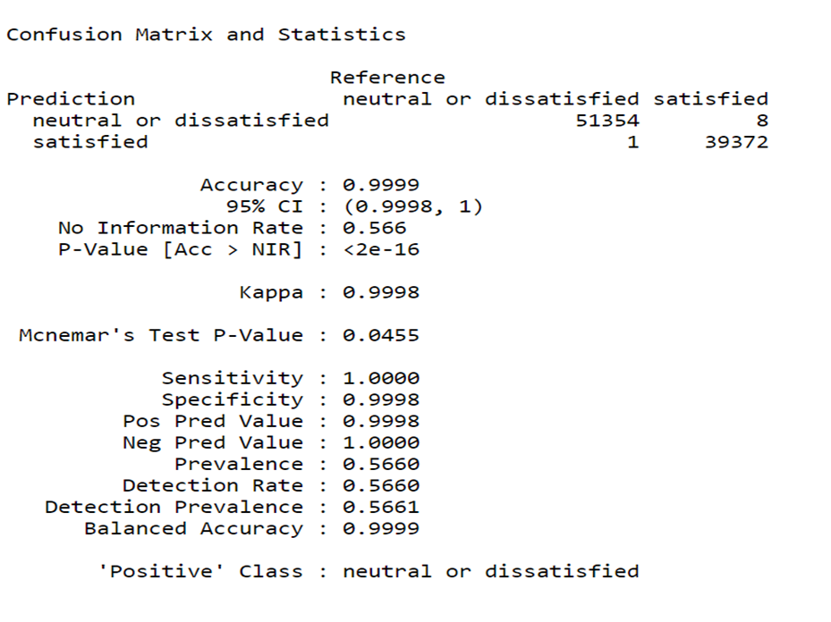The width and height of the screenshot is (831, 622).
Task: Select the true positive count 51354
Action: 606,121
